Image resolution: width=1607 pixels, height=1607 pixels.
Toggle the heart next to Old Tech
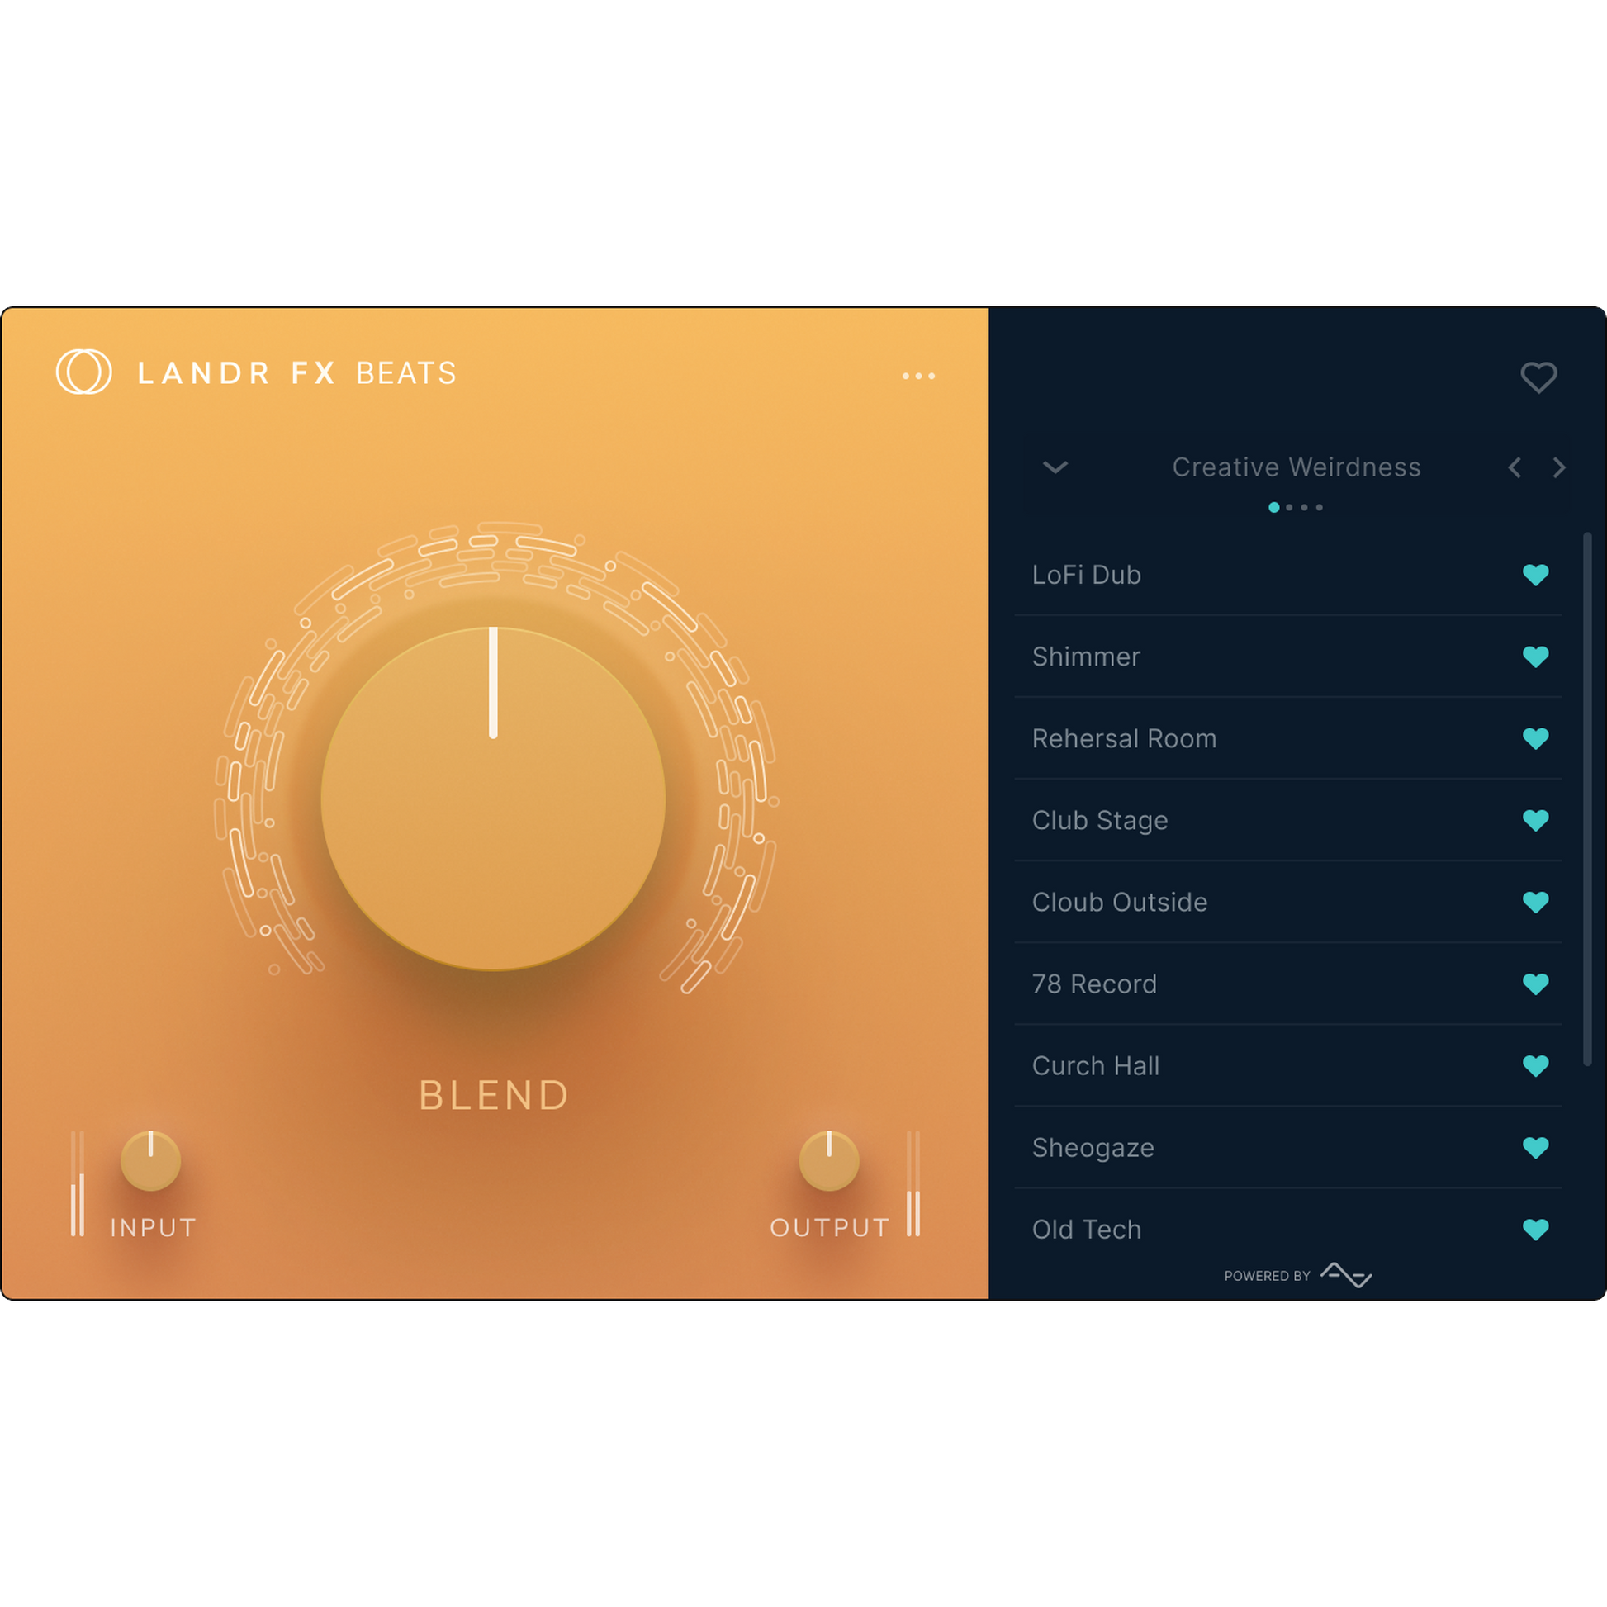coord(1536,1230)
